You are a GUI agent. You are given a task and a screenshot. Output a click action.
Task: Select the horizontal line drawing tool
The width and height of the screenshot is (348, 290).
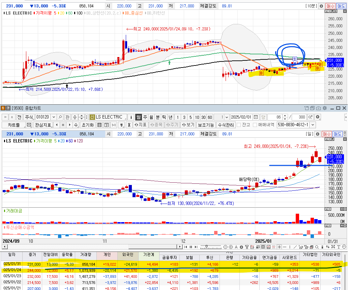(285, 247)
